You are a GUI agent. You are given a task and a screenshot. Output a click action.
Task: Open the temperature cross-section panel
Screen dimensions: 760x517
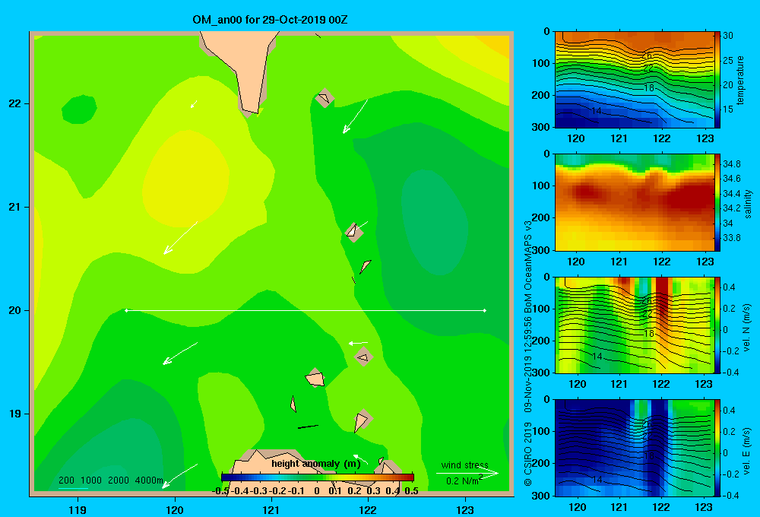pyautogui.click(x=635, y=80)
